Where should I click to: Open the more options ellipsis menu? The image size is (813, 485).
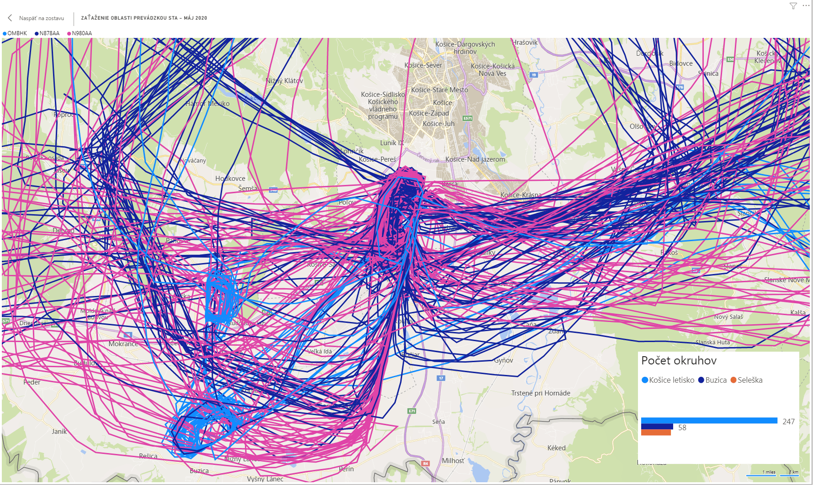point(806,6)
